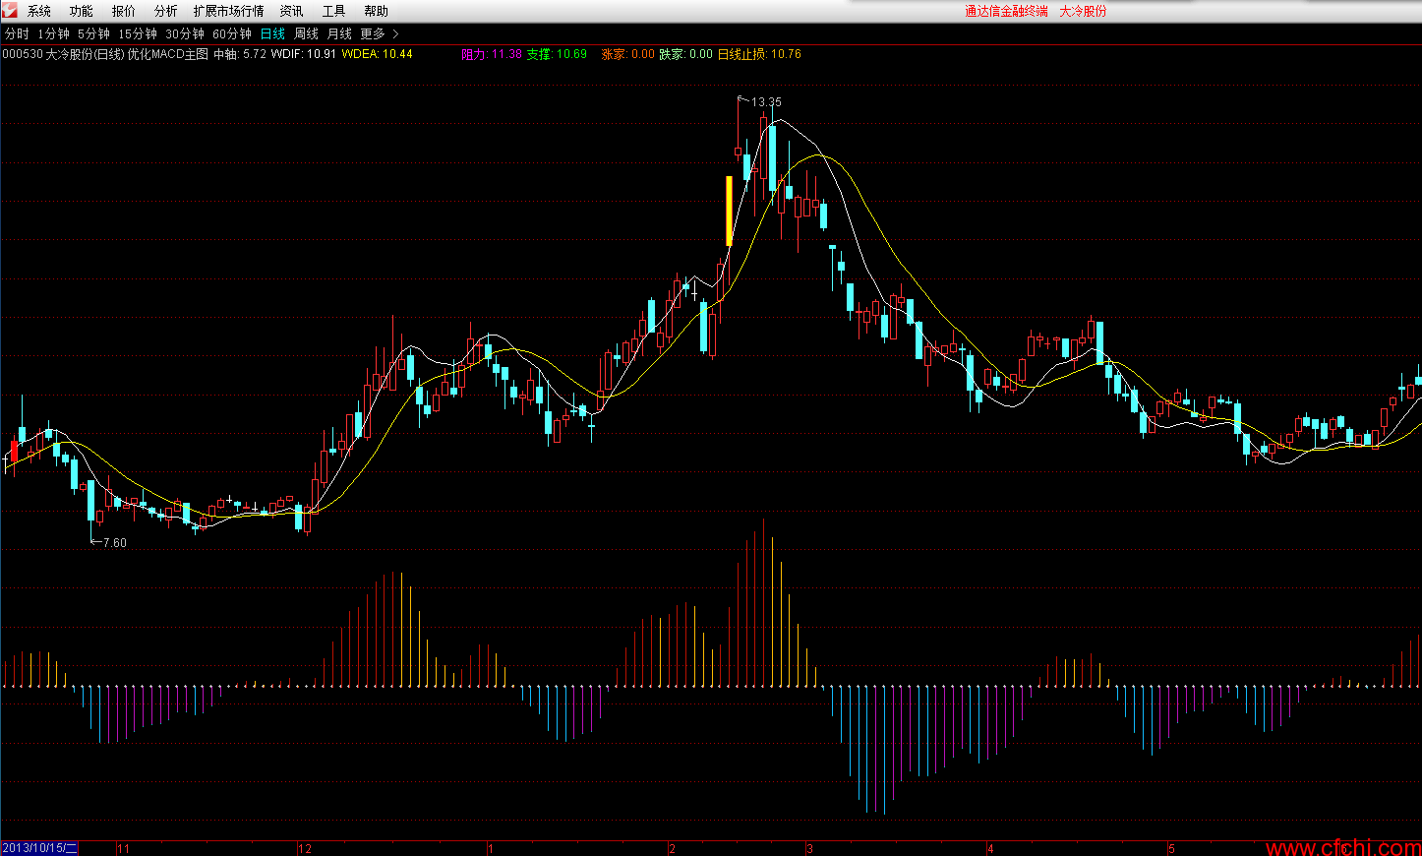Click the 13.35 high price marker
The width and height of the screenshot is (1422, 856).
[x=766, y=101]
